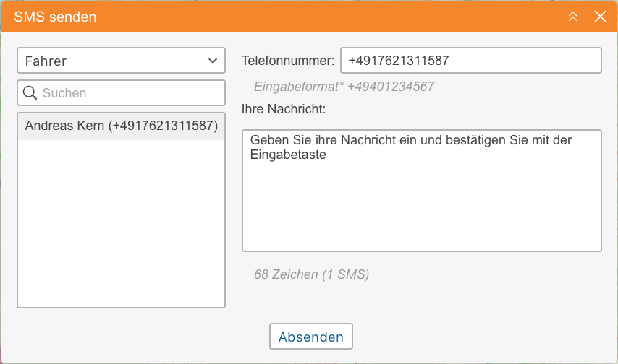This screenshot has width=618, height=364.
Task: Click the orange title bar's empty middle area
Action: pyautogui.click(x=326, y=17)
